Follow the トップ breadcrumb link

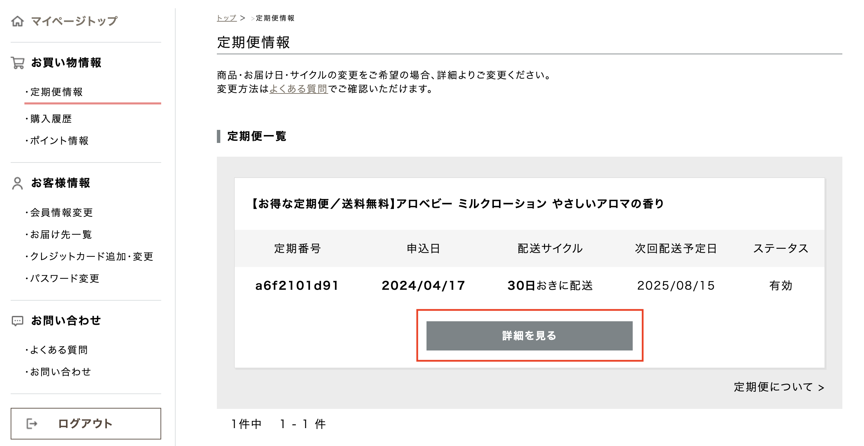click(x=226, y=18)
